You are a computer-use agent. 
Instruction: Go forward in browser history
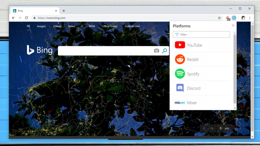20,18
